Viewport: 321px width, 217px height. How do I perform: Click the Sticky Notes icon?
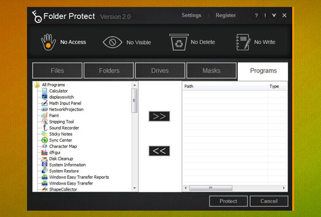[45, 134]
